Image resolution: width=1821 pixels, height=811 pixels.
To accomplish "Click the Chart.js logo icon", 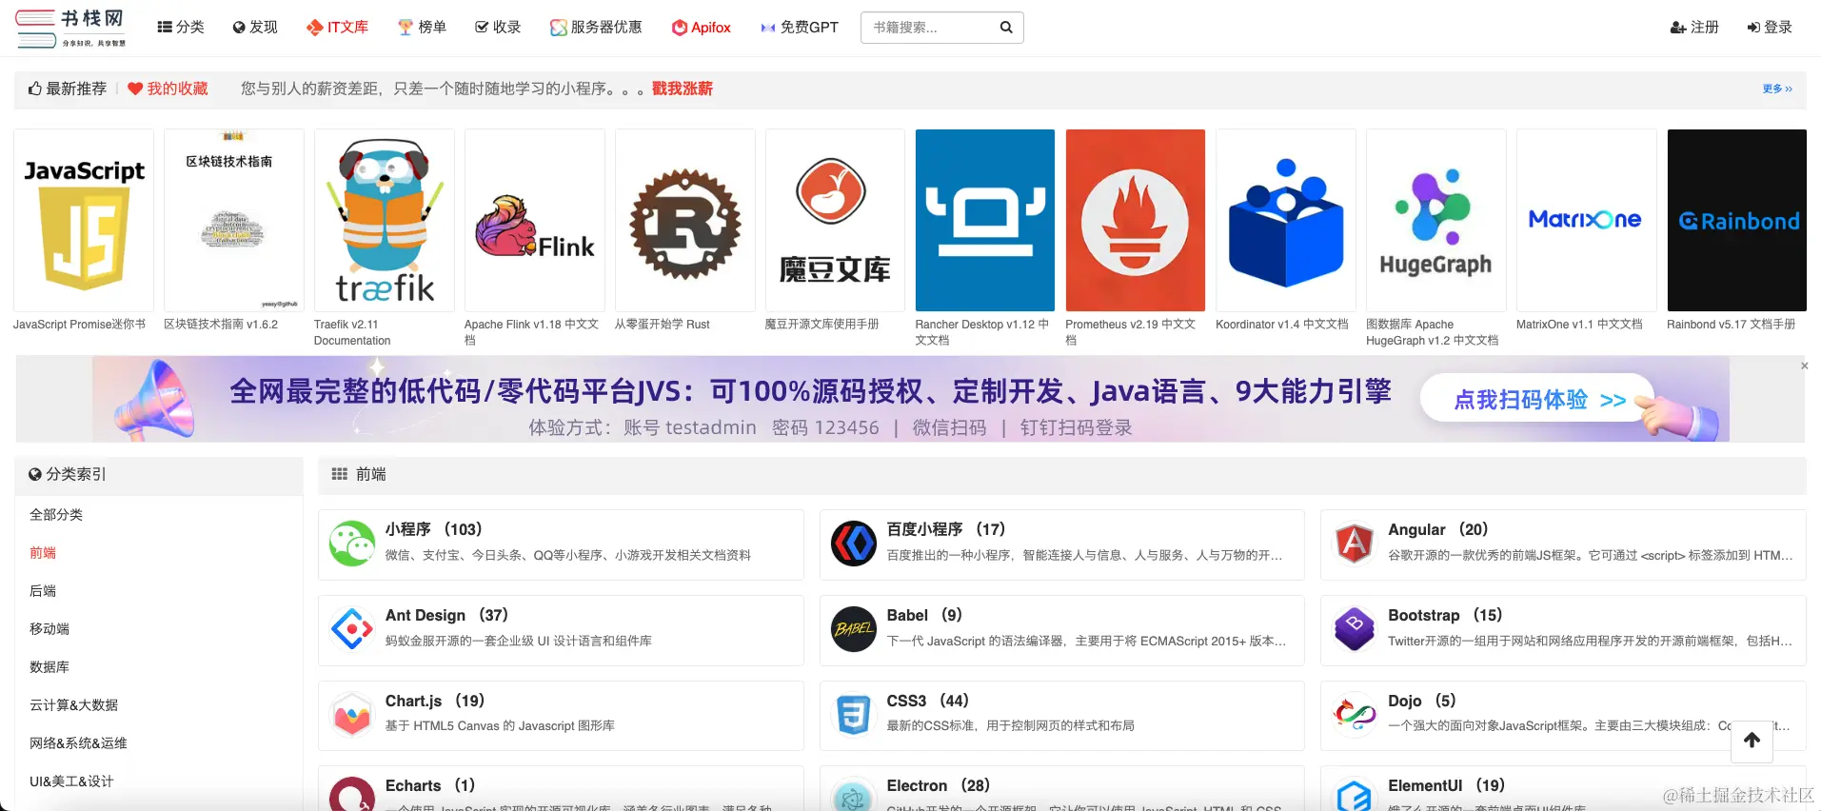I will pos(352,715).
